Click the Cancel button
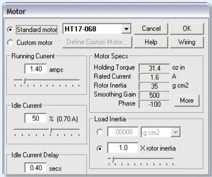 151,29
